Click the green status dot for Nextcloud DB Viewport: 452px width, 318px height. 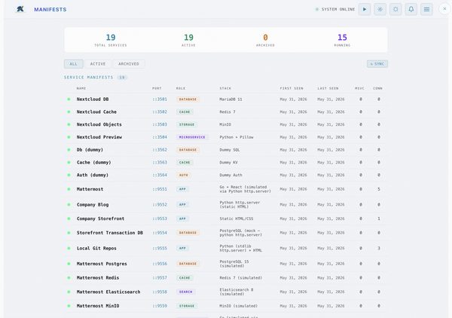[69, 99]
